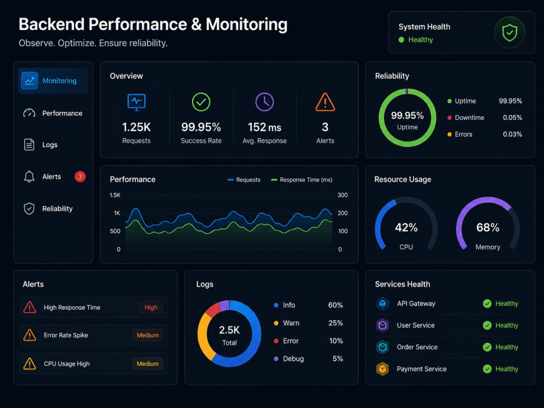Click the 25% Warn log value
The image size is (544, 408).
coord(336,323)
